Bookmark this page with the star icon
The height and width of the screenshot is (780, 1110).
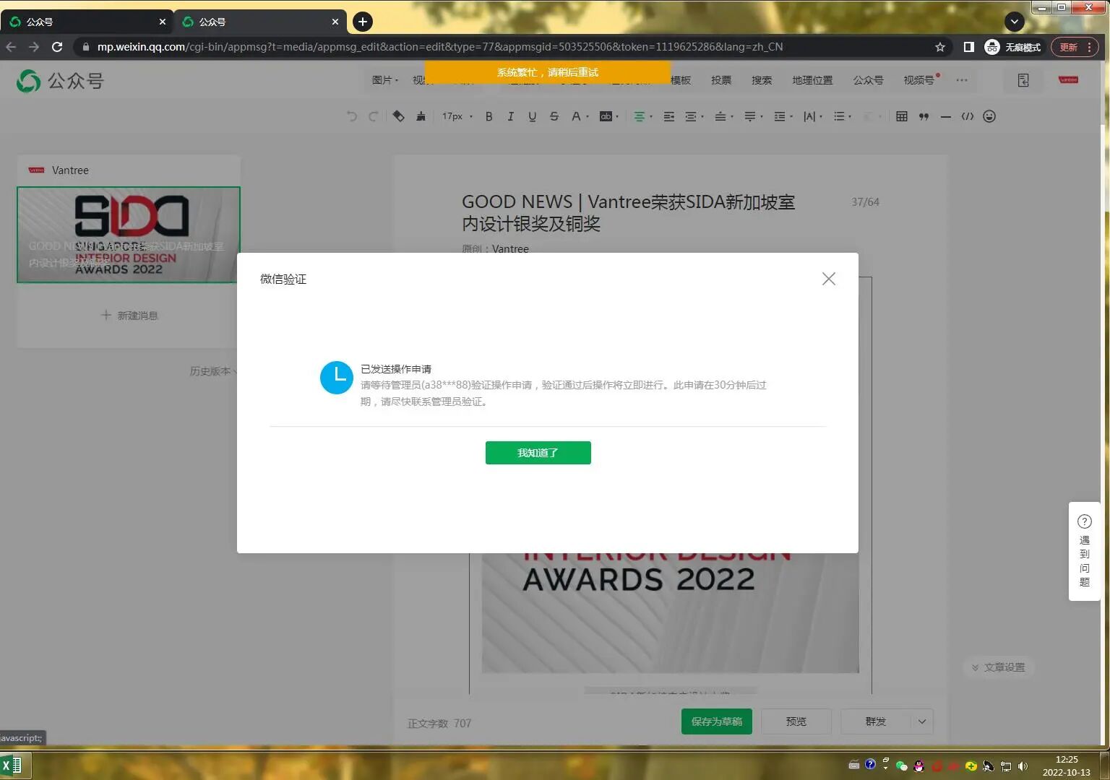click(940, 47)
